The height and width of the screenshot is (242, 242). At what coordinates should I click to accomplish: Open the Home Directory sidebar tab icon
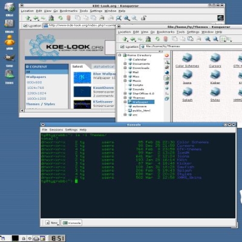(167, 78)
